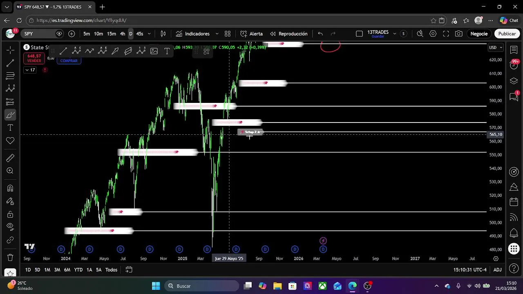Create an alert with Alerta button

point(252,34)
